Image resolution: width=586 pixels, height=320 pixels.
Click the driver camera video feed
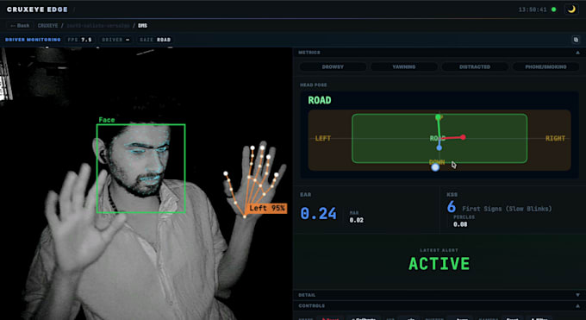pyautogui.click(x=146, y=184)
